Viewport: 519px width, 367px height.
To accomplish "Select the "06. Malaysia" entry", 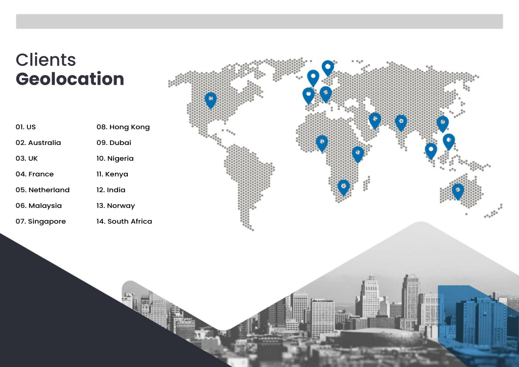I will [x=39, y=205].
